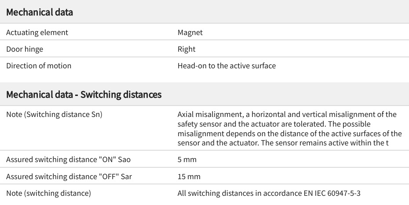Select the Right door hinge value
The height and width of the screenshot is (205, 409).
(186, 49)
